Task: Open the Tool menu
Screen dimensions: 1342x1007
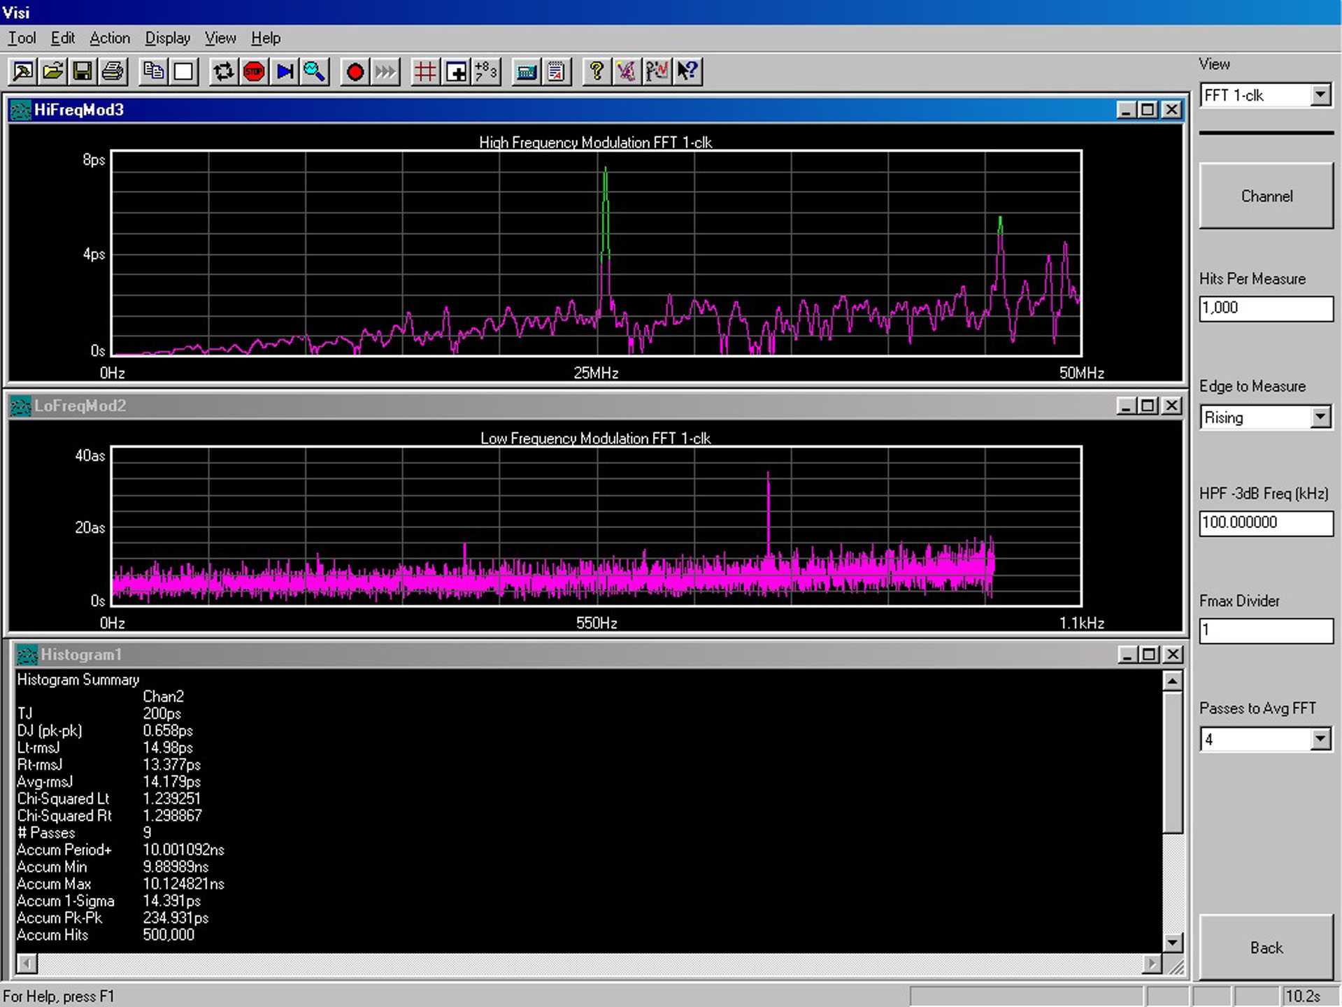Action: click(x=22, y=38)
